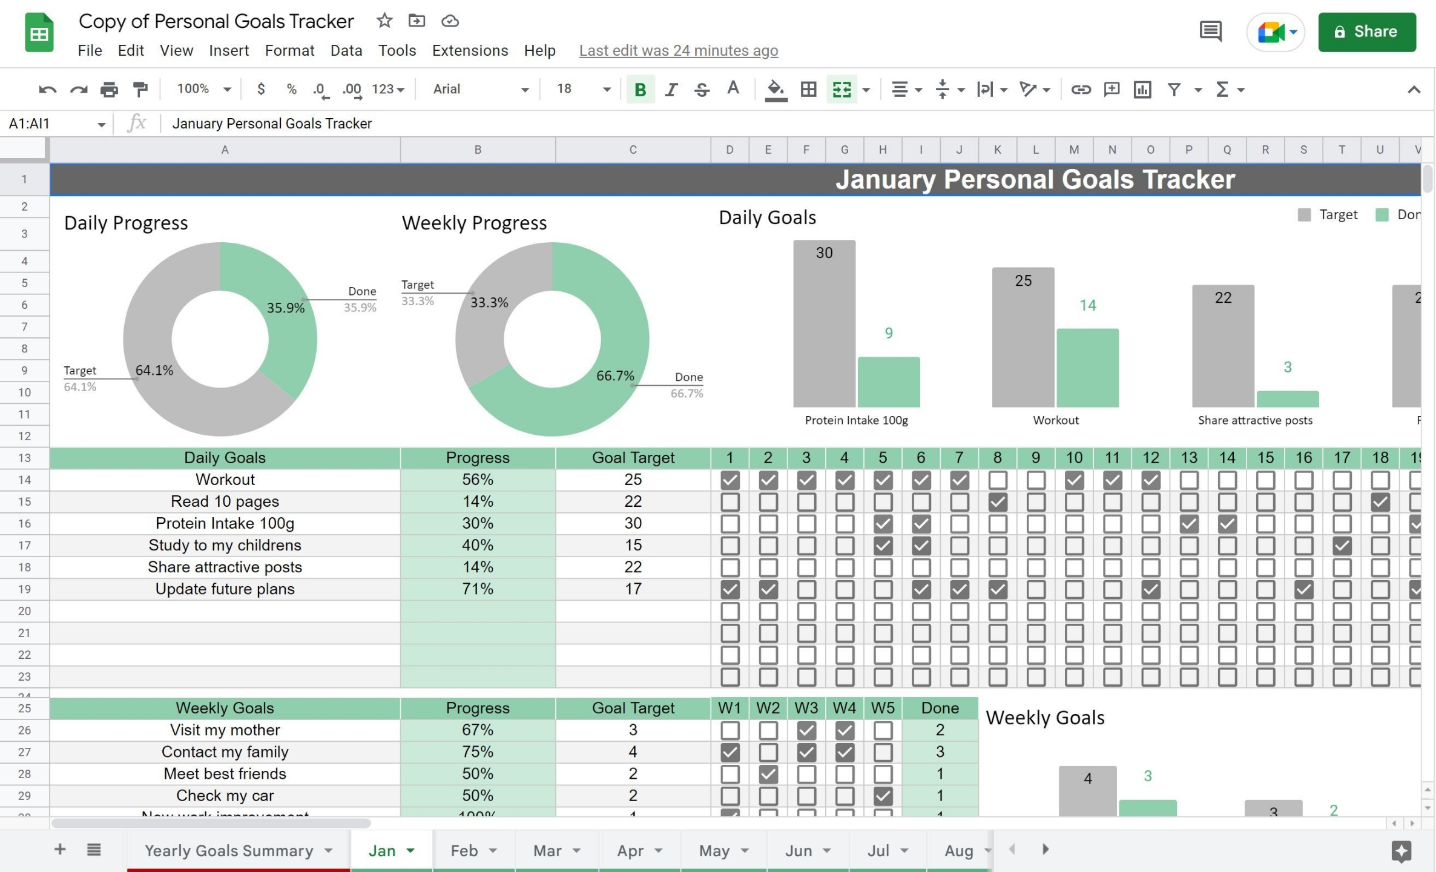Insert a chart
Screen dimensions: 1436x872
(x=1143, y=89)
